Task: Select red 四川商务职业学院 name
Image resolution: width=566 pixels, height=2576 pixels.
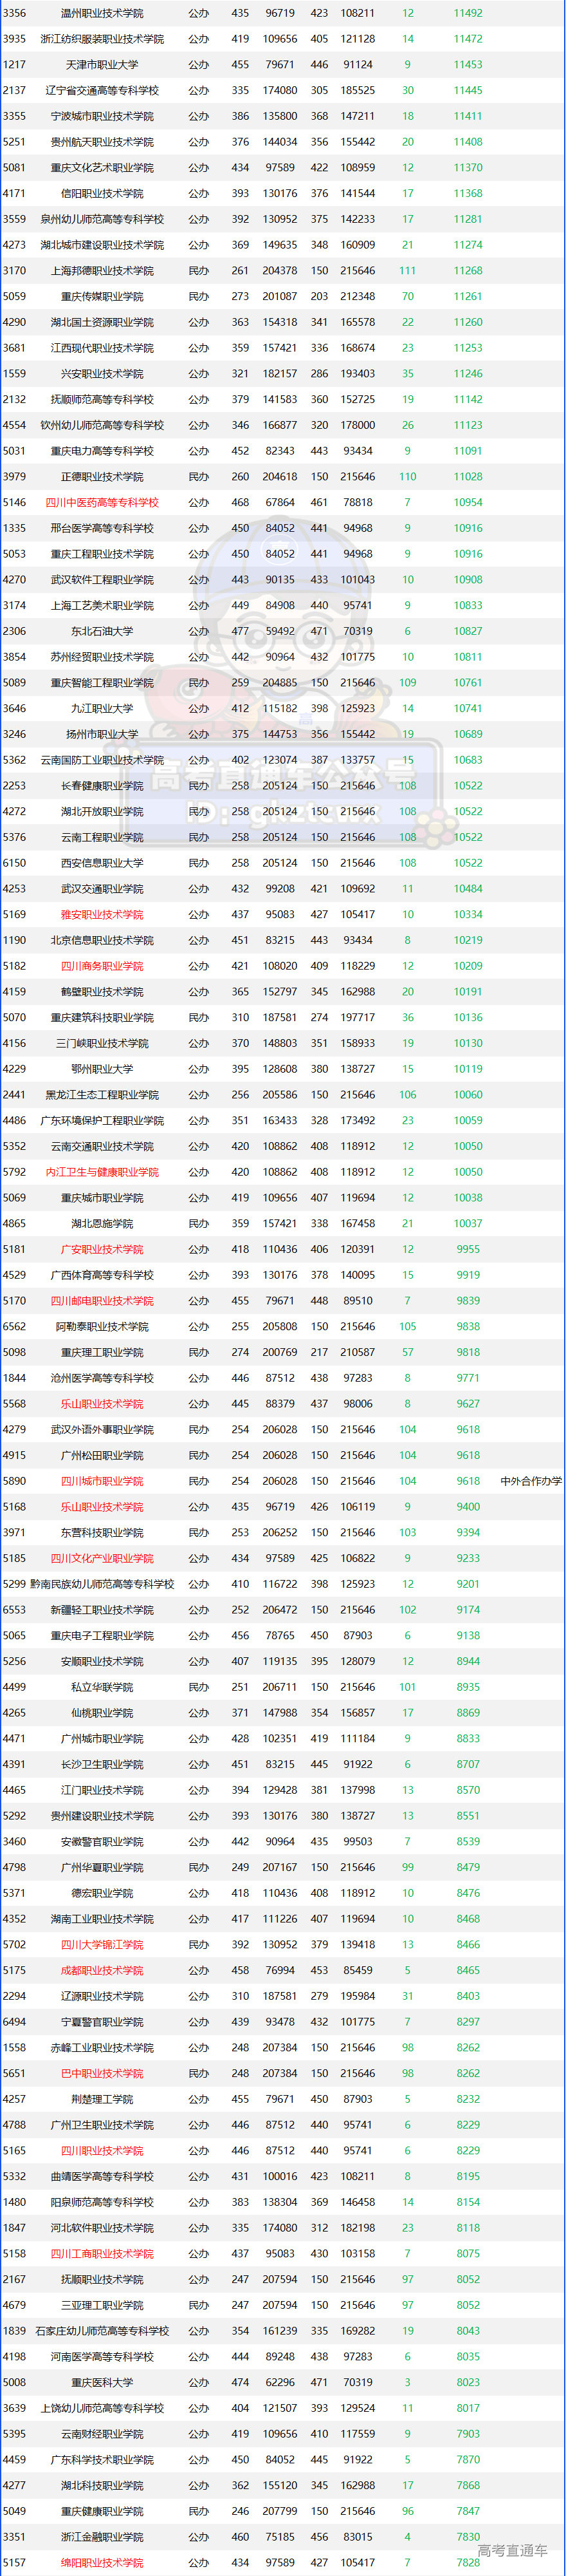Action: coord(102,967)
